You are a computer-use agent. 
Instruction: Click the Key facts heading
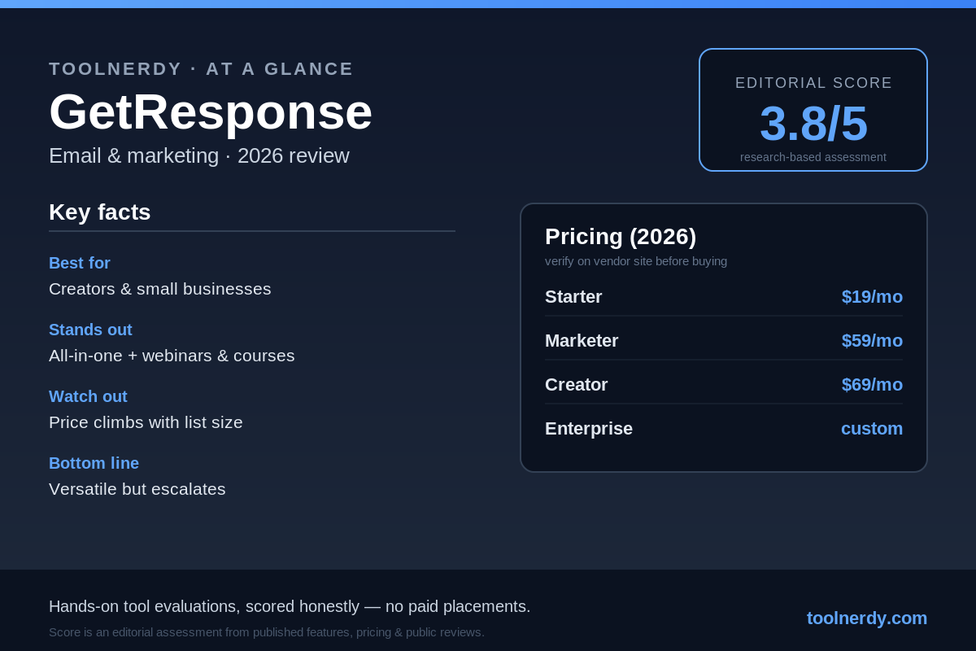pyautogui.click(x=100, y=212)
